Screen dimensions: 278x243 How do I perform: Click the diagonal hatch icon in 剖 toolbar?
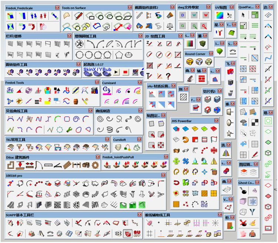[183, 97]
